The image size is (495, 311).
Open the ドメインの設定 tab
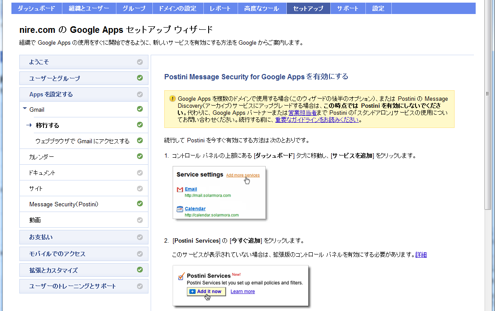pos(178,8)
